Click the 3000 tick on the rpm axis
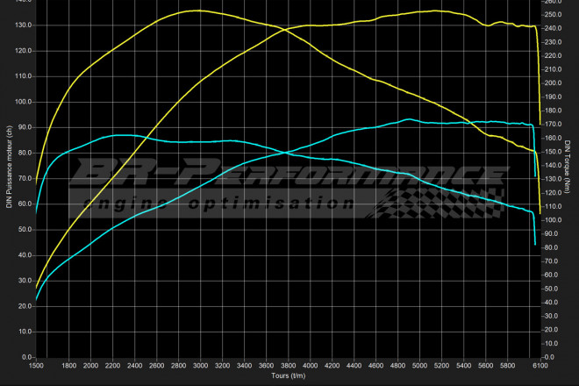Viewport: 579px width, 386px height. pos(201,366)
